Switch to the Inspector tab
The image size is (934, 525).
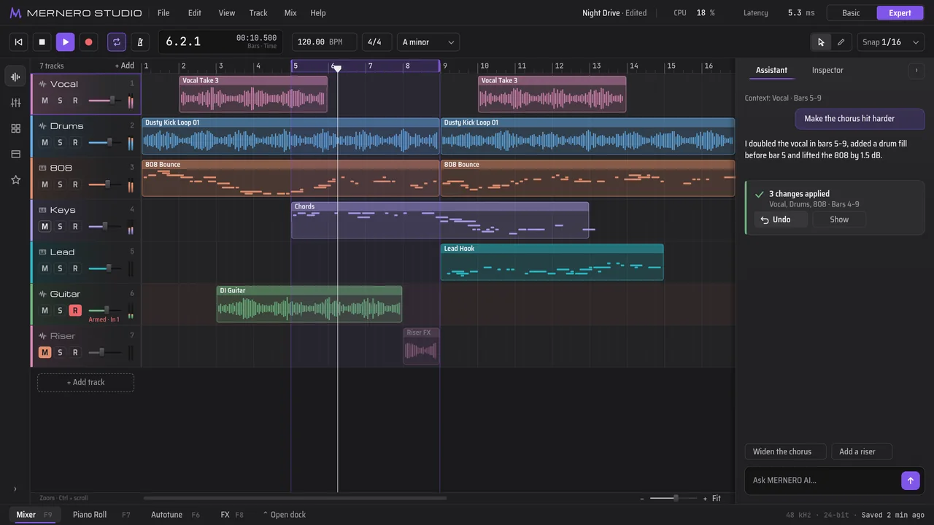(827, 70)
